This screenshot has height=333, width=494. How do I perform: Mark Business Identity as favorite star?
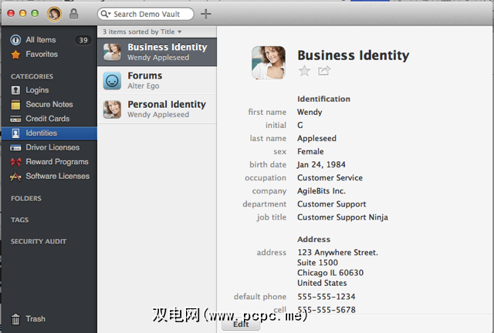coord(304,71)
